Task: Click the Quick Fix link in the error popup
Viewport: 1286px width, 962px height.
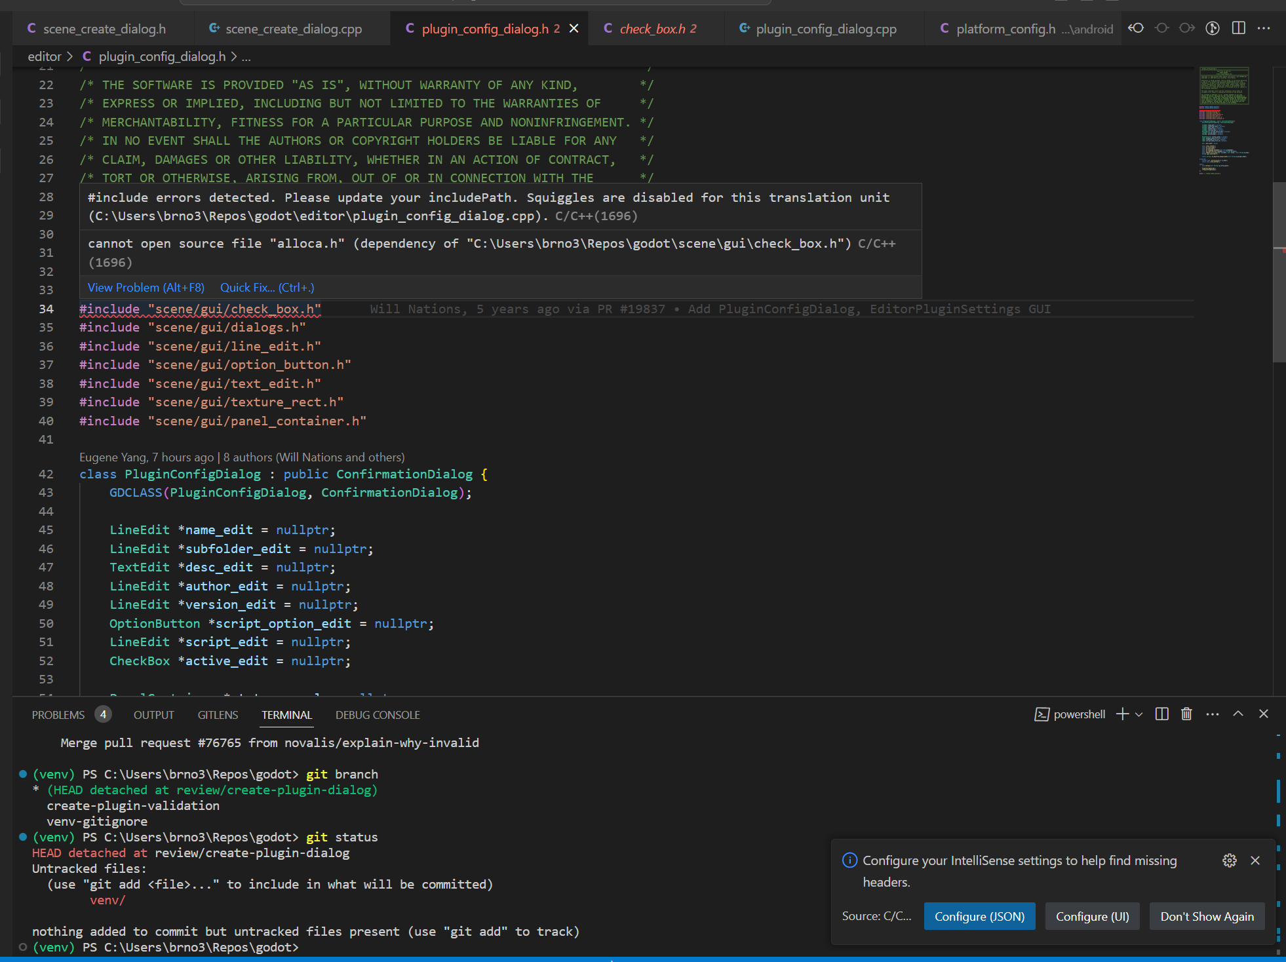Action: point(266,287)
